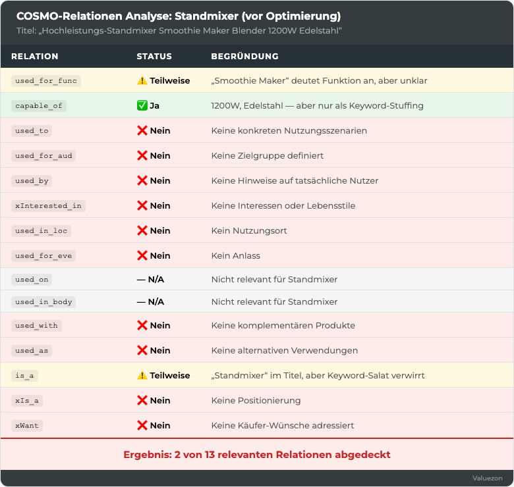
Task: Click the warning icon in the is_a row
Action: coord(142,375)
